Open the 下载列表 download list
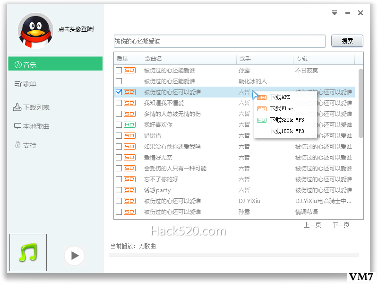This screenshot has width=378, height=284. point(55,107)
